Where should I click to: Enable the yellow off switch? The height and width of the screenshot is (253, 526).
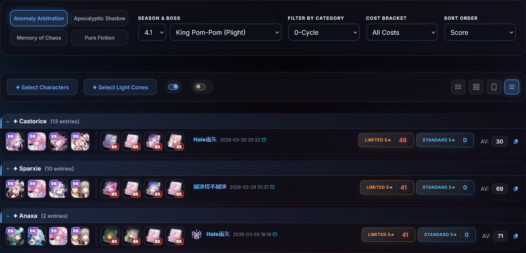(200, 87)
